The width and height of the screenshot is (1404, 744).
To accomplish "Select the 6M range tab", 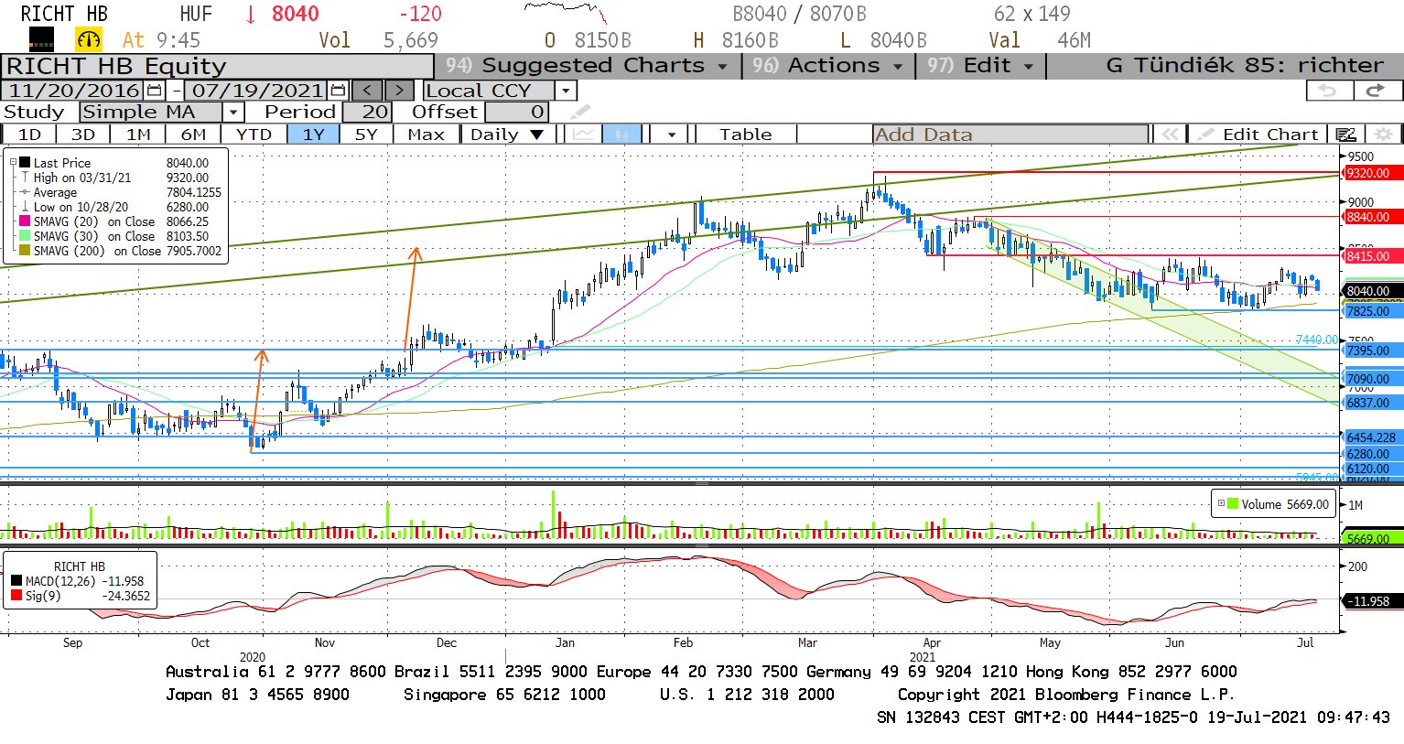I will pyautogui.click(x=193, y=135).
